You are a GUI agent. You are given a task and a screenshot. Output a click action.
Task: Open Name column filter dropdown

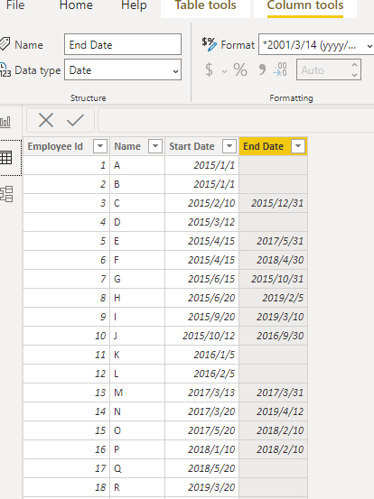tap(155, 146)
